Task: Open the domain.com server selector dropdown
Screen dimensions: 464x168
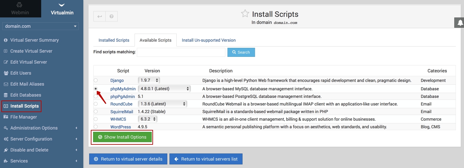Action: (x=41, y=26)
